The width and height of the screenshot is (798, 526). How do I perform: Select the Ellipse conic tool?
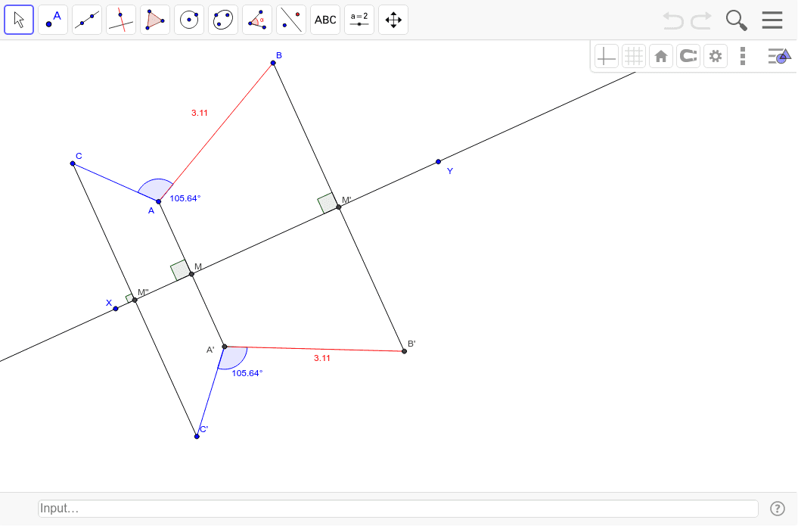click(x=223, y=20)
